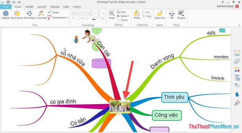This screenshot has height=133, width=242.
Task: Open the attachments paperclip icon
Action: pos(237,61)
